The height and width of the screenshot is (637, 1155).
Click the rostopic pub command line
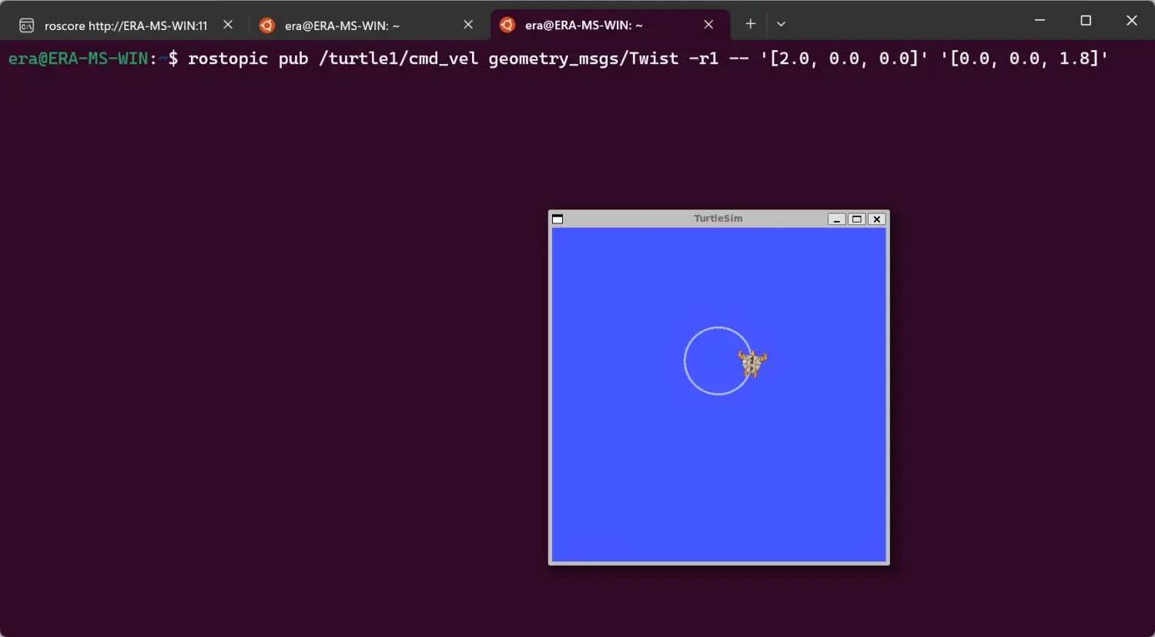click(x=647, y=59)
